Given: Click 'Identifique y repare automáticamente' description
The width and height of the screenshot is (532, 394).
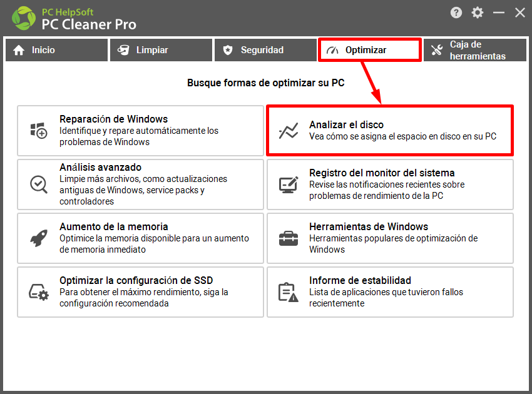Looking at the screenshot, I should coord(139,136).
